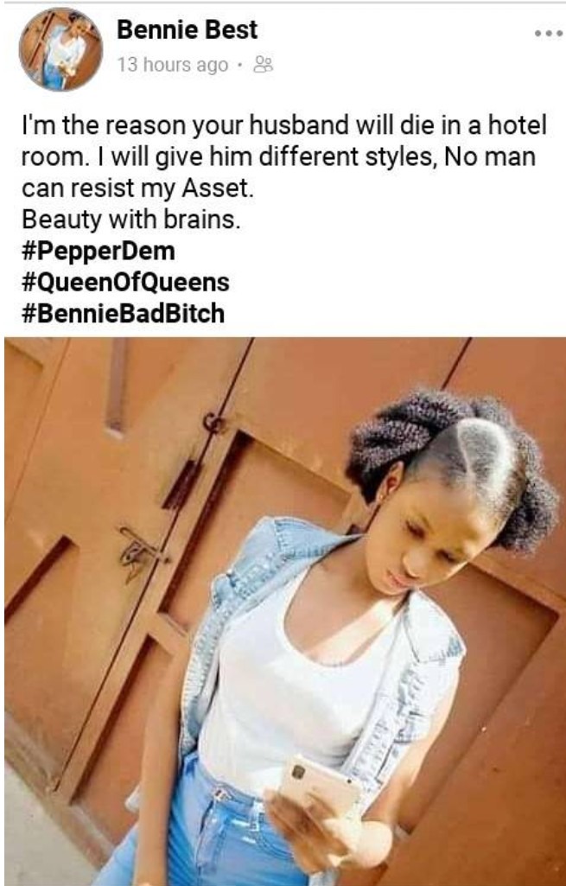Click the white tank top in photo

[x=294, y=678]
